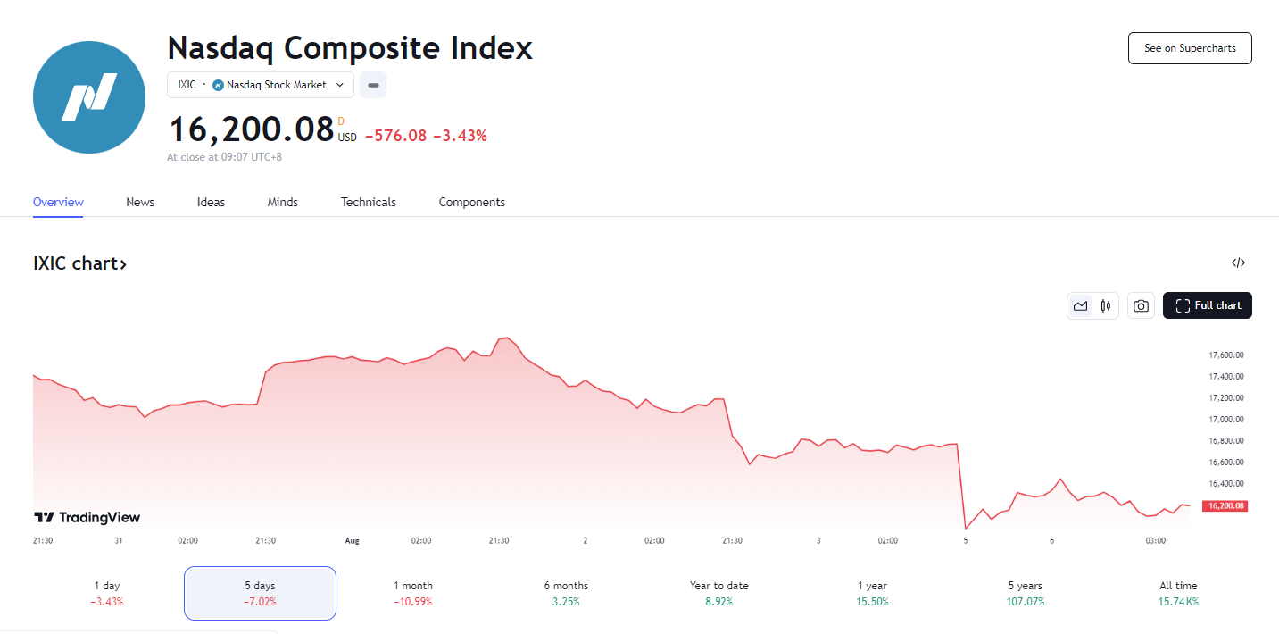Select the 1 month time range

413,593
